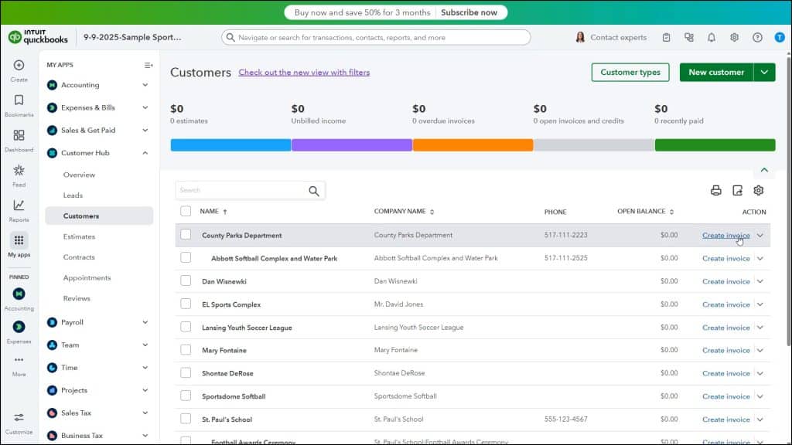Click the notifications bell icon
Screen dimensions: 792x445
[712, 37]
